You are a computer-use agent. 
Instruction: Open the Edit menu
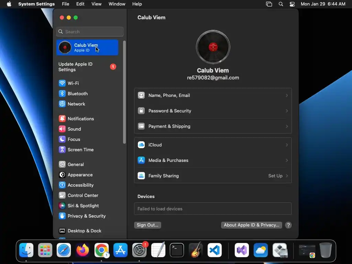pos(80,4)
